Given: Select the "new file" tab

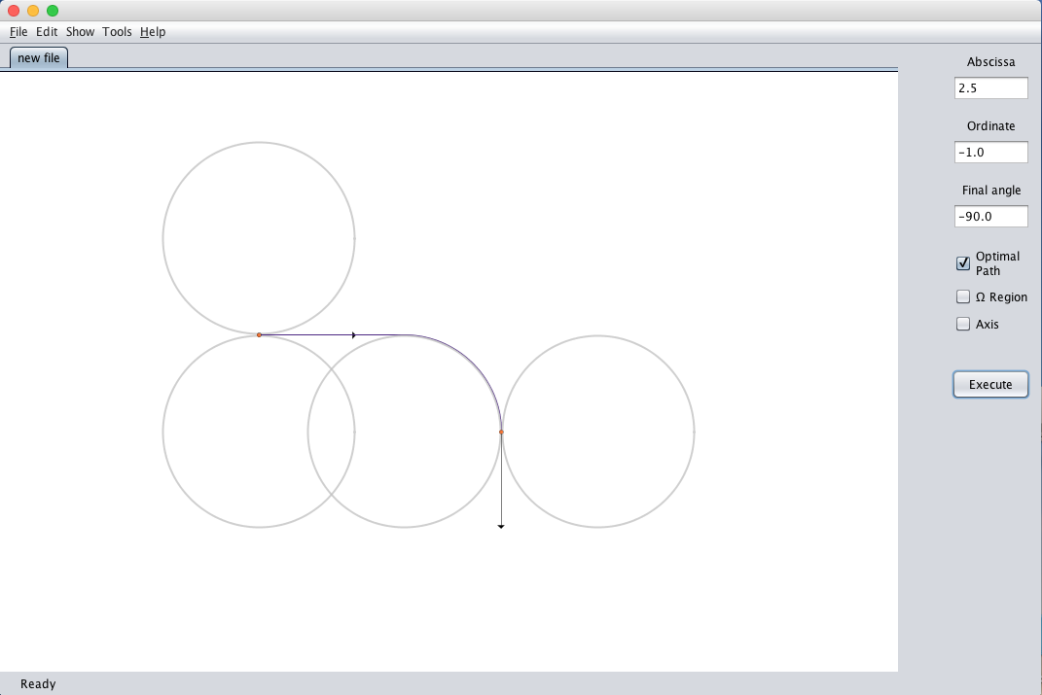Looking at the screenshot, I should click(39, 58).
